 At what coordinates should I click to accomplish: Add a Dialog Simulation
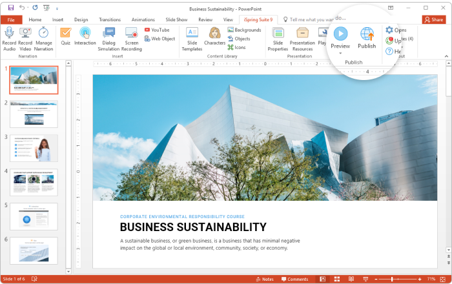pos(108,39)
